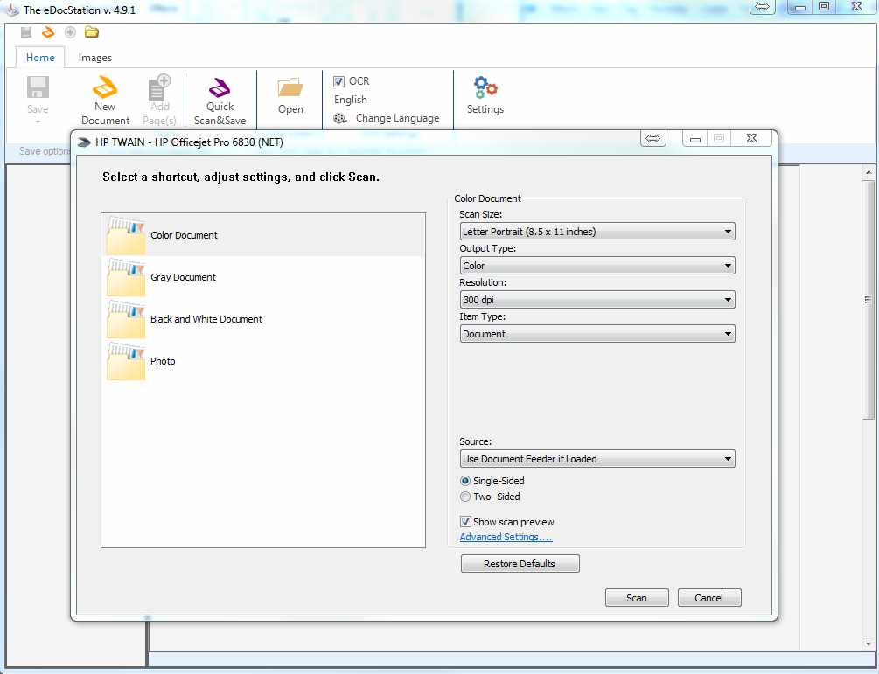This screenshot has width=879, height=674.
Task: Select the Home ribbon tab
Action: [40, 58]
